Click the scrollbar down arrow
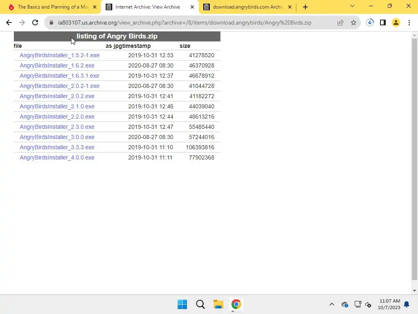This screenshot has height=314, width=418. pyautogui.click(x=414, y=291)
